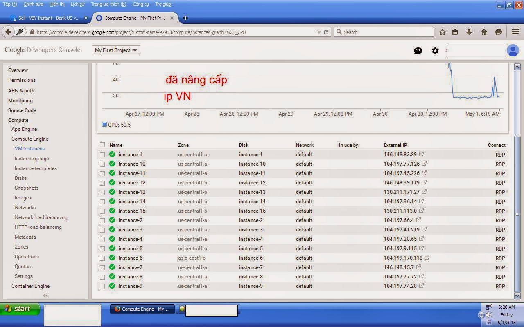Connect to instance-1 via RDP
Viewport: 524px width, 327px height.
point(500,155)
